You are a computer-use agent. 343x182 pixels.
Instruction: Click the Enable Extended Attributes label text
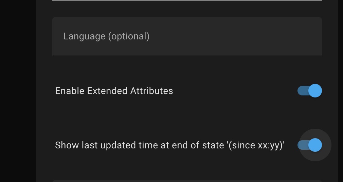pyautogui.click(x=114, y=91)
